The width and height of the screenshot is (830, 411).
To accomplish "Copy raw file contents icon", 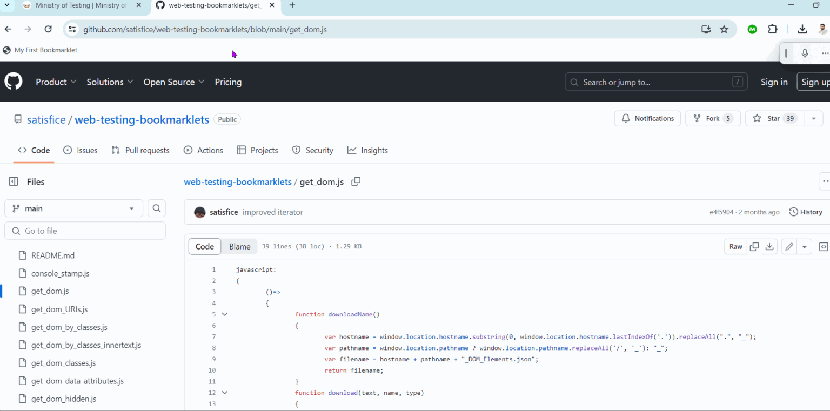I will point(754,247).
